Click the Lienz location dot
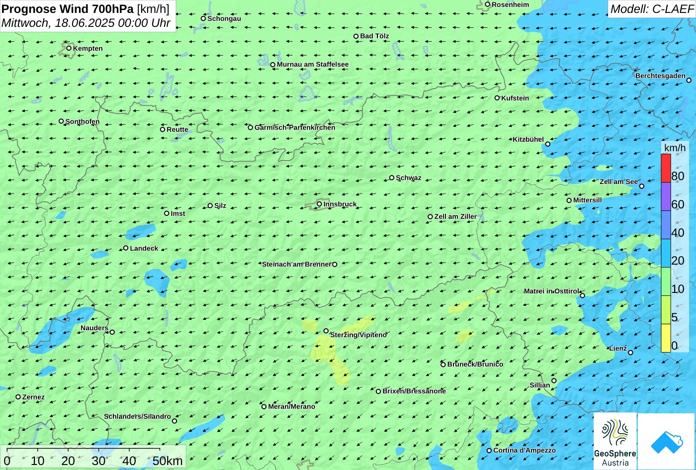This screenshot has height=470, width=696. point(631,353)
